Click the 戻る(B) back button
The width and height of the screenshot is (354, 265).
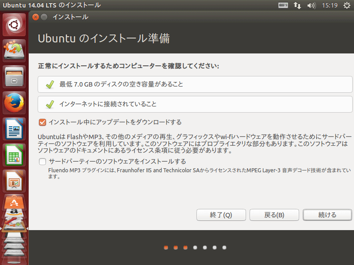click(274, 215)
